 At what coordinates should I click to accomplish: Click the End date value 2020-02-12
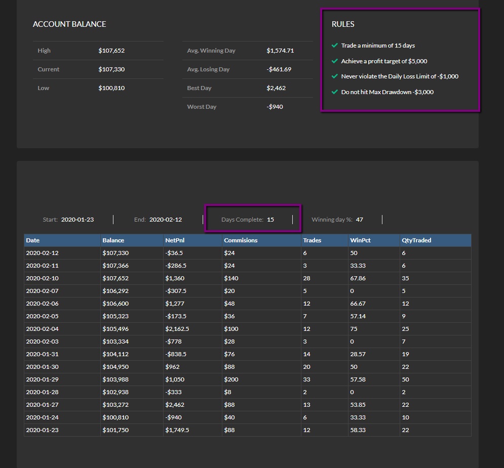(x=166, y=220)
